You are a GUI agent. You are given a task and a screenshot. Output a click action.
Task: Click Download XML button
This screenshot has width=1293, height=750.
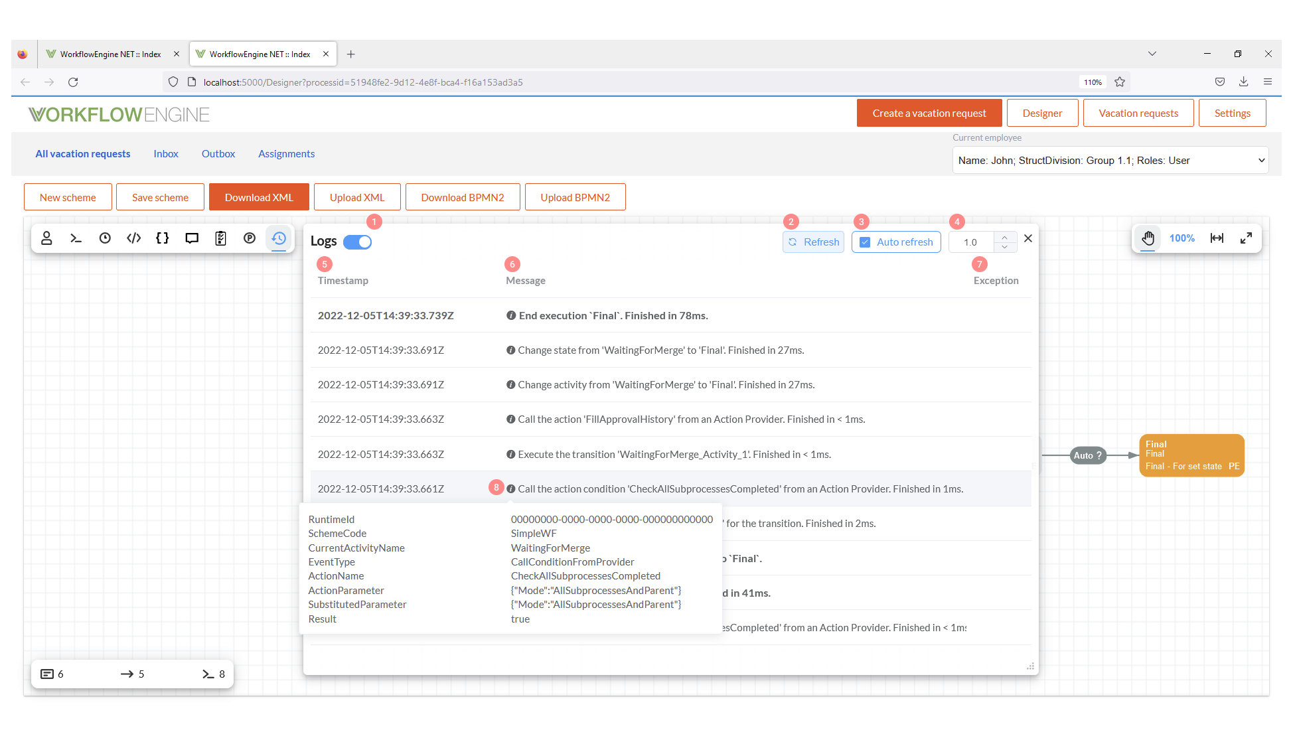[x=259, y=197]
